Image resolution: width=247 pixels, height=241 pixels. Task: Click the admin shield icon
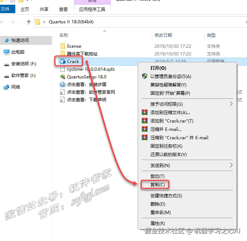click(145, 76)
